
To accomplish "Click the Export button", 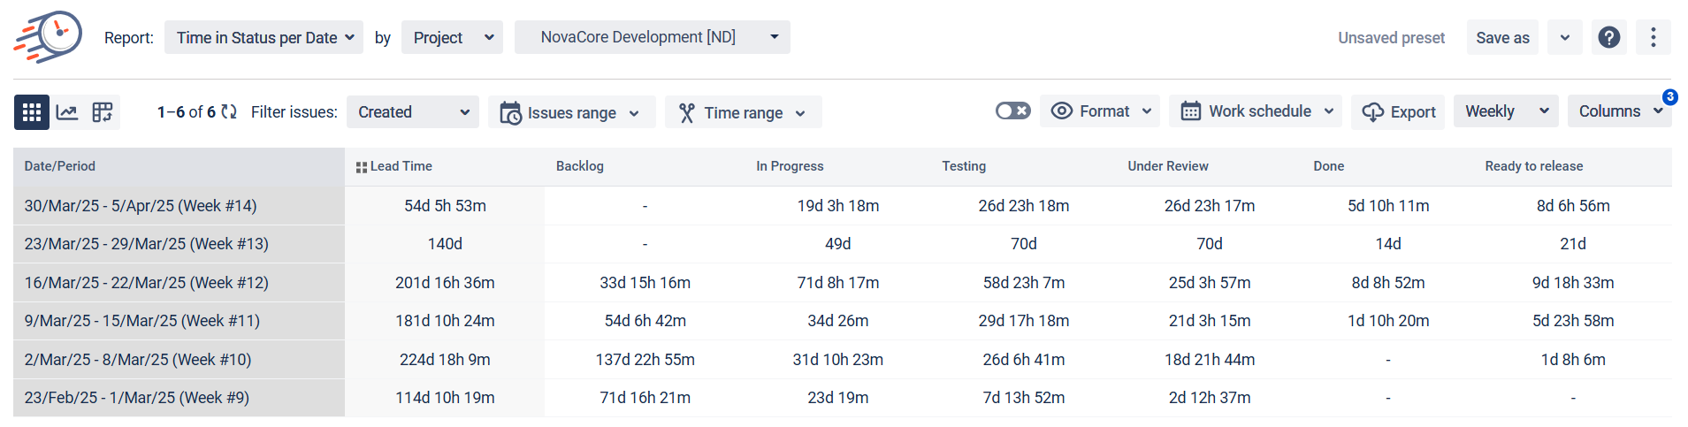I will (x=1402, y=111).
